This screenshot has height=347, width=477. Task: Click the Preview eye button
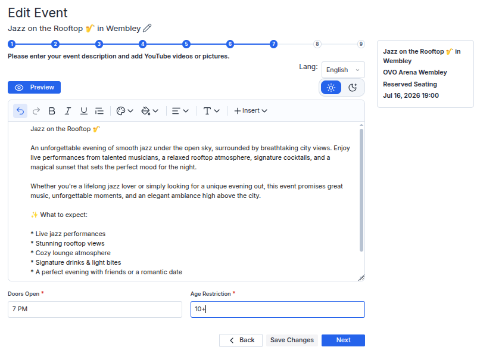click(x=34, y=88)
